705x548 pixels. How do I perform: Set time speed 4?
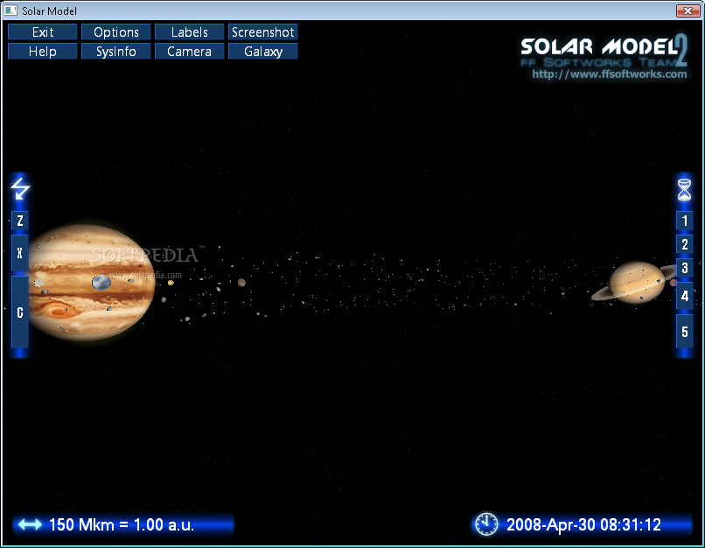[x=684, y=296]
